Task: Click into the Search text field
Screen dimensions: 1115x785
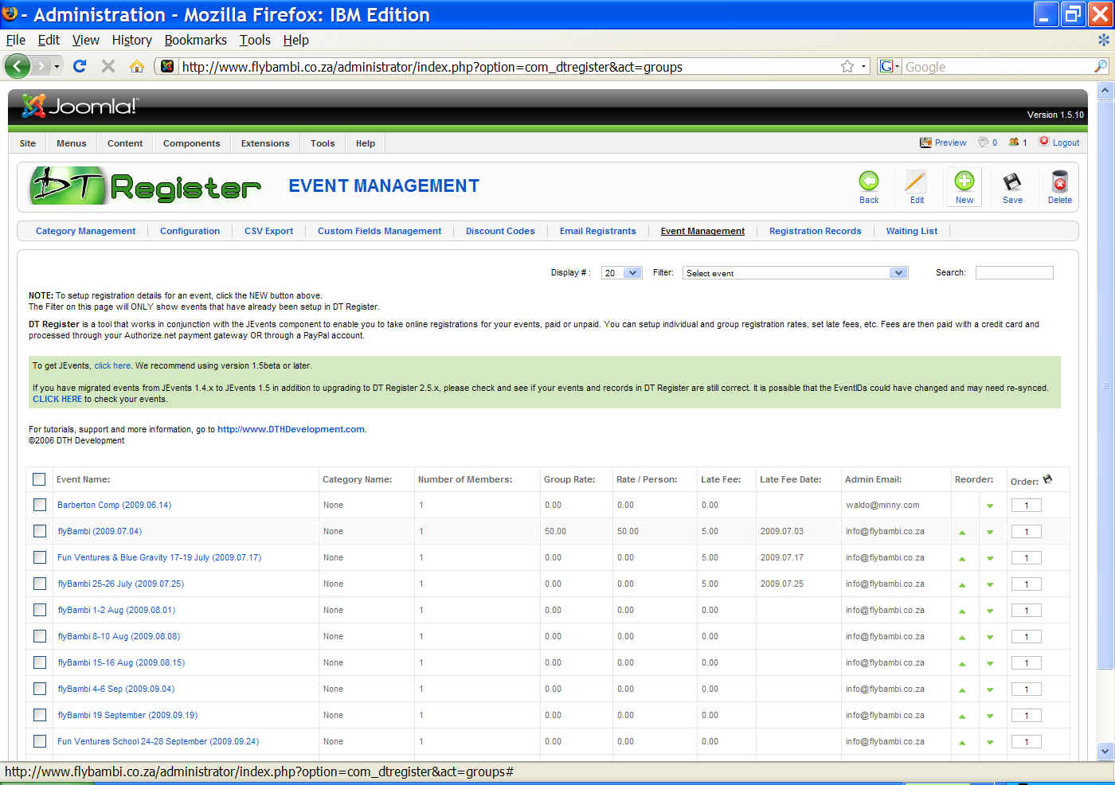Action: click(1014, 273)
